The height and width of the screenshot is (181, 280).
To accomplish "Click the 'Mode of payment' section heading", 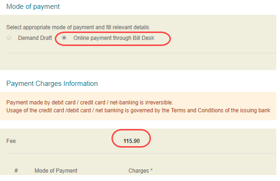I will 33,6.
